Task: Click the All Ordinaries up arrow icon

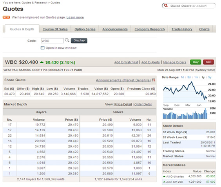Action: [164, 176]
